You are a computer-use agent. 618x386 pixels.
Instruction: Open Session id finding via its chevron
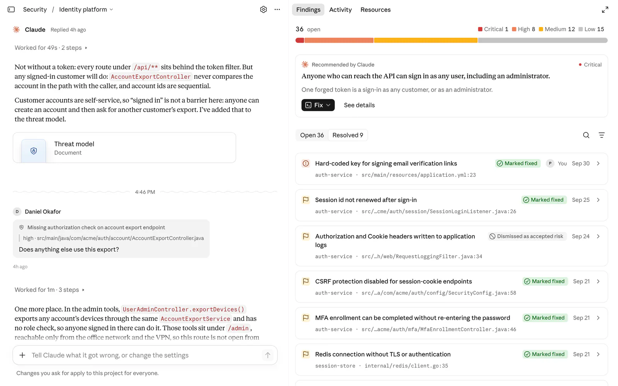(x=598, y=200)
